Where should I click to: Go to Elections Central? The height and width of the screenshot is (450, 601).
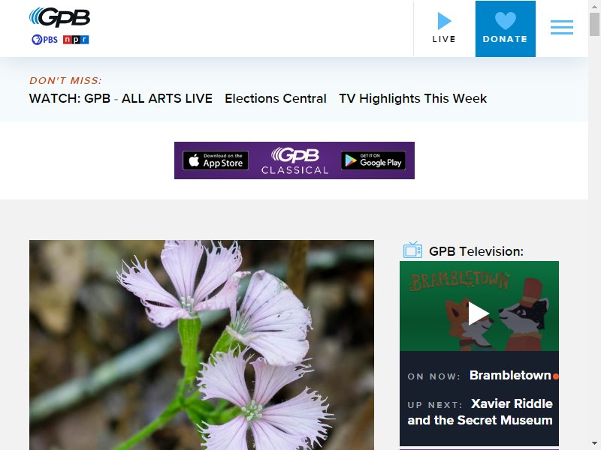point(276,98)
